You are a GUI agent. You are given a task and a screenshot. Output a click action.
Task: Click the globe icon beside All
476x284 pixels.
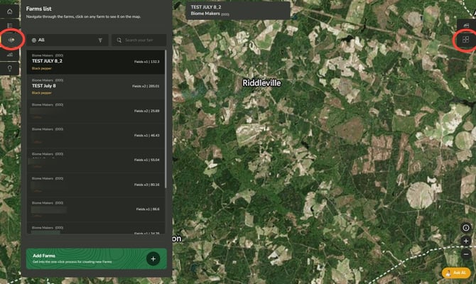tap(34, 40)
